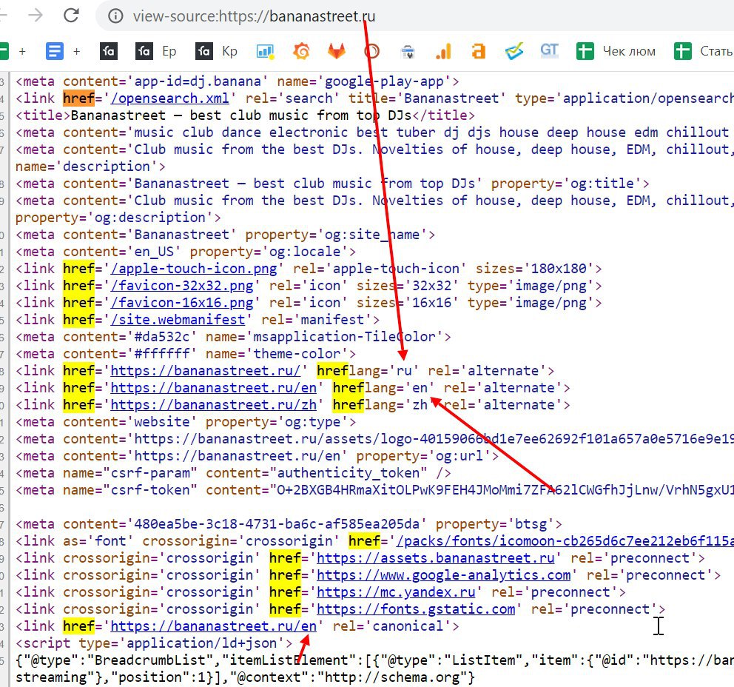The image size is (734, 687).
Task: Follow the /apple-touch-icon.png link
Action: [x=194, y=269]
